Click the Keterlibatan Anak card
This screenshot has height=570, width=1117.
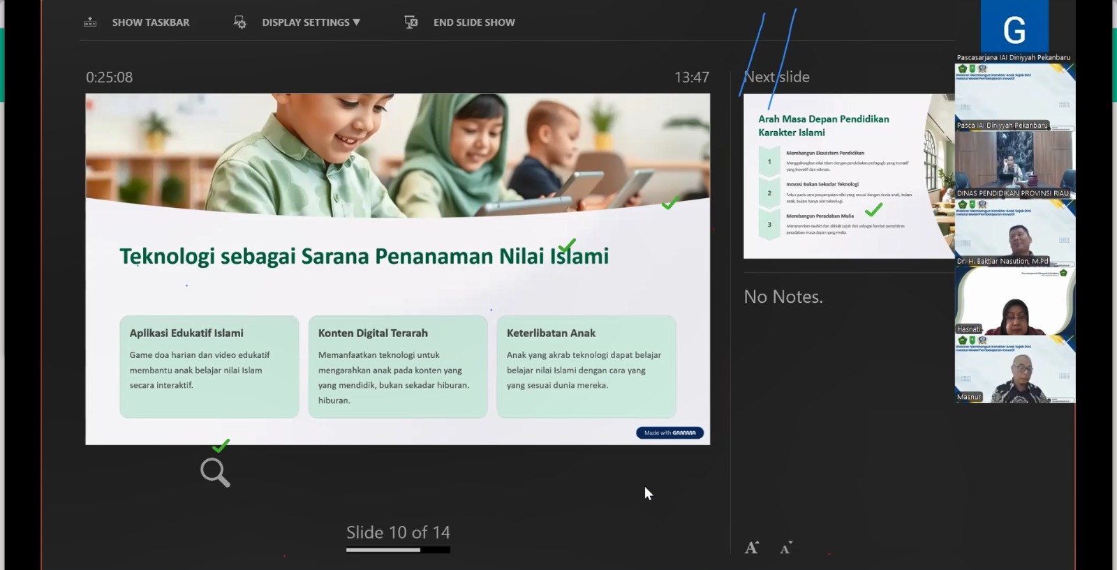click(586, 367)
